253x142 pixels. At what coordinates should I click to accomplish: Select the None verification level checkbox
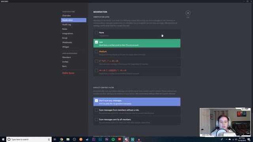tap(96, 32)
